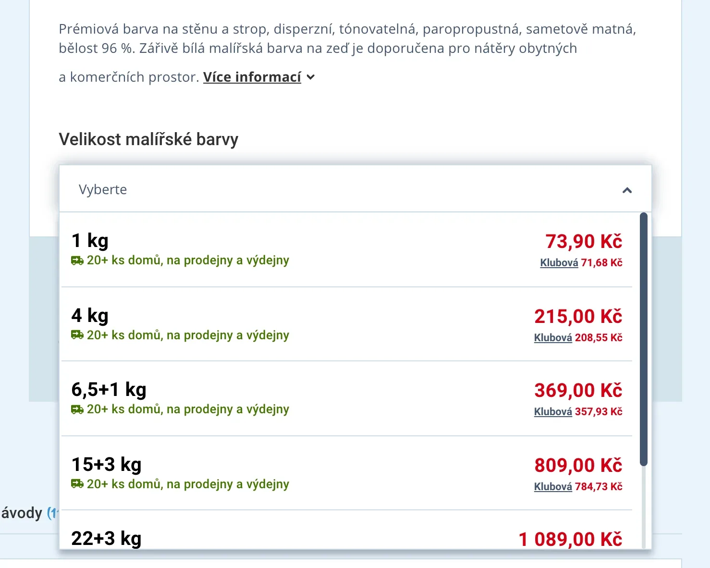Click the 73,90 Kč price
This screenshot has width=710, height=568.
point(584,241)
